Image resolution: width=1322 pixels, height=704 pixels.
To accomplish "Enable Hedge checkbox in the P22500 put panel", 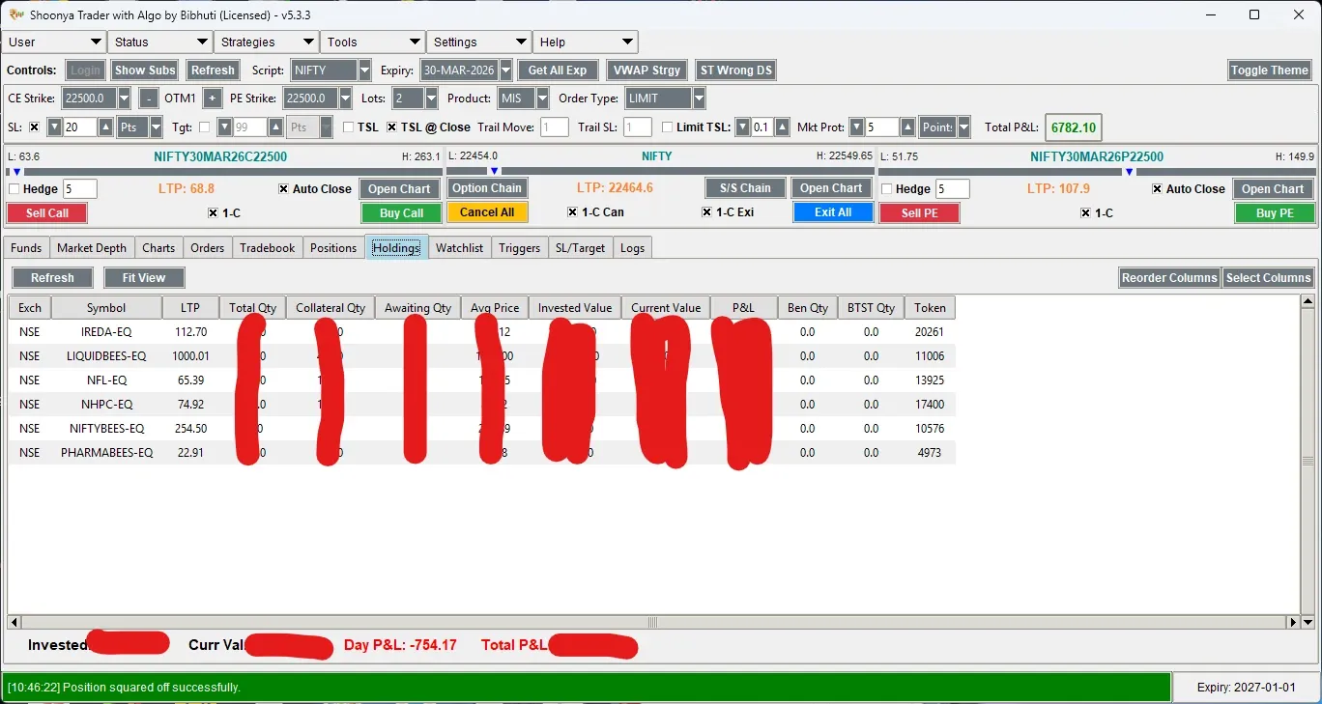I will (888, 189).
